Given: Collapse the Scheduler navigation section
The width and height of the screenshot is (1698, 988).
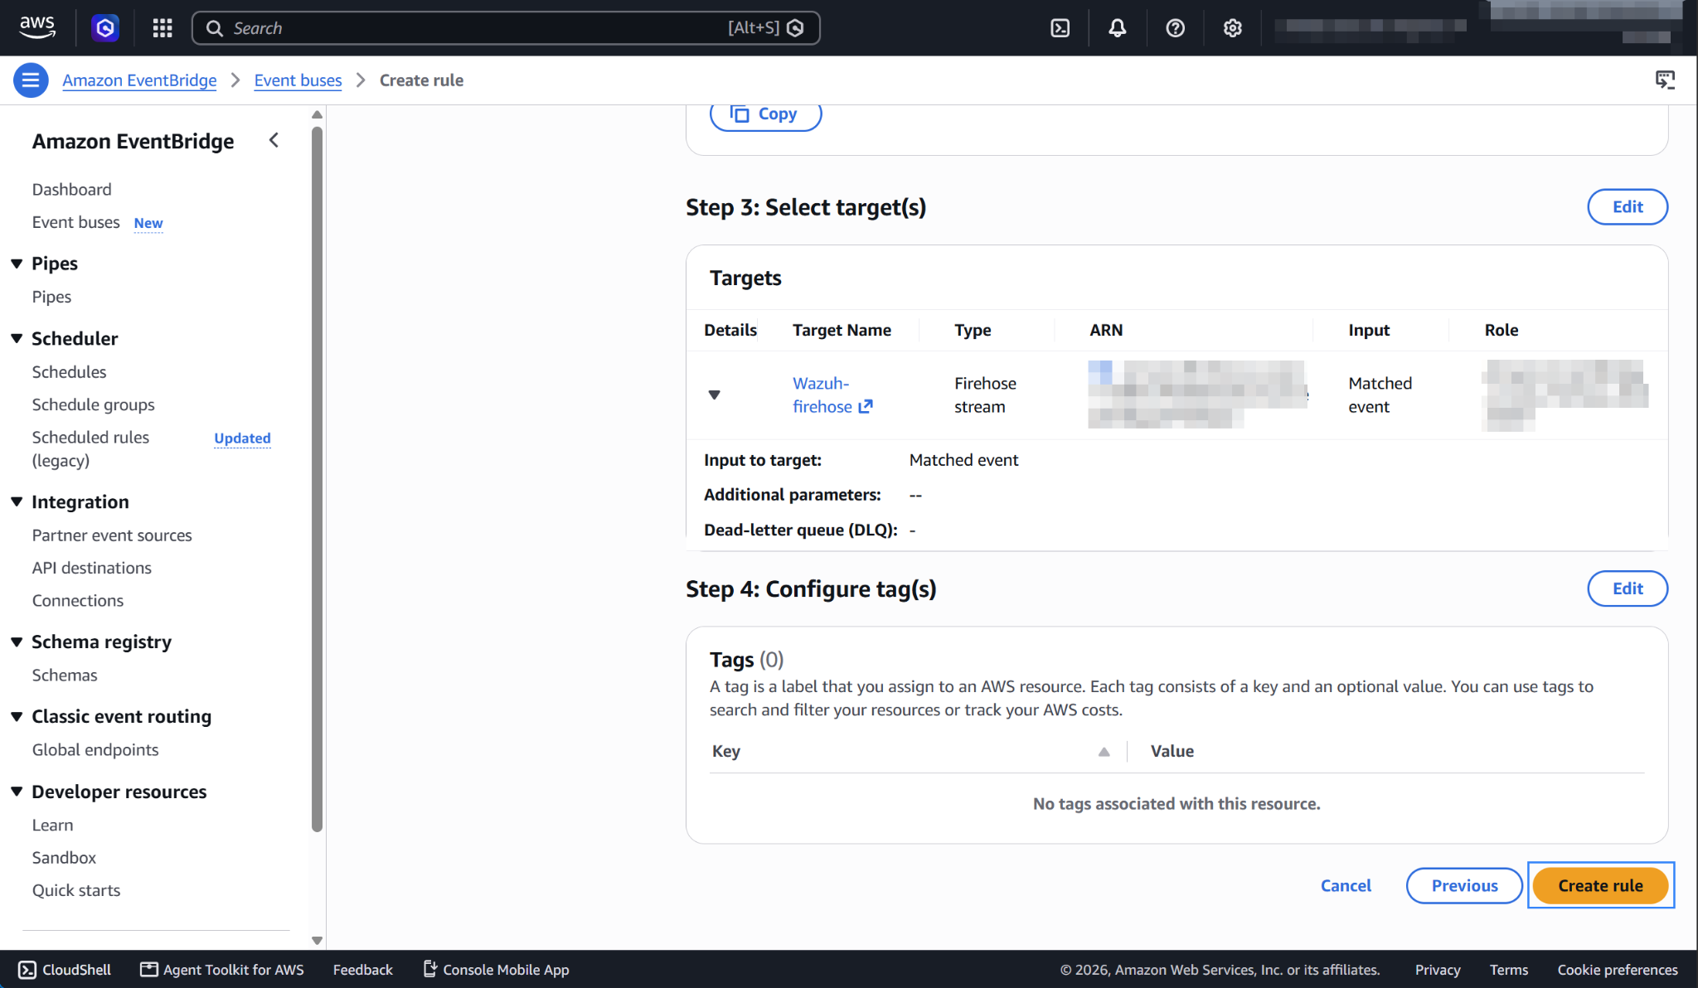Looking at the screenshot, I should (x=17, y=338).
